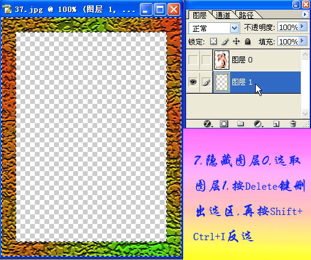Toggle lock transparent pixels checkbox
The height and width of the screenshot is (260, 311).
pos(213,41)
